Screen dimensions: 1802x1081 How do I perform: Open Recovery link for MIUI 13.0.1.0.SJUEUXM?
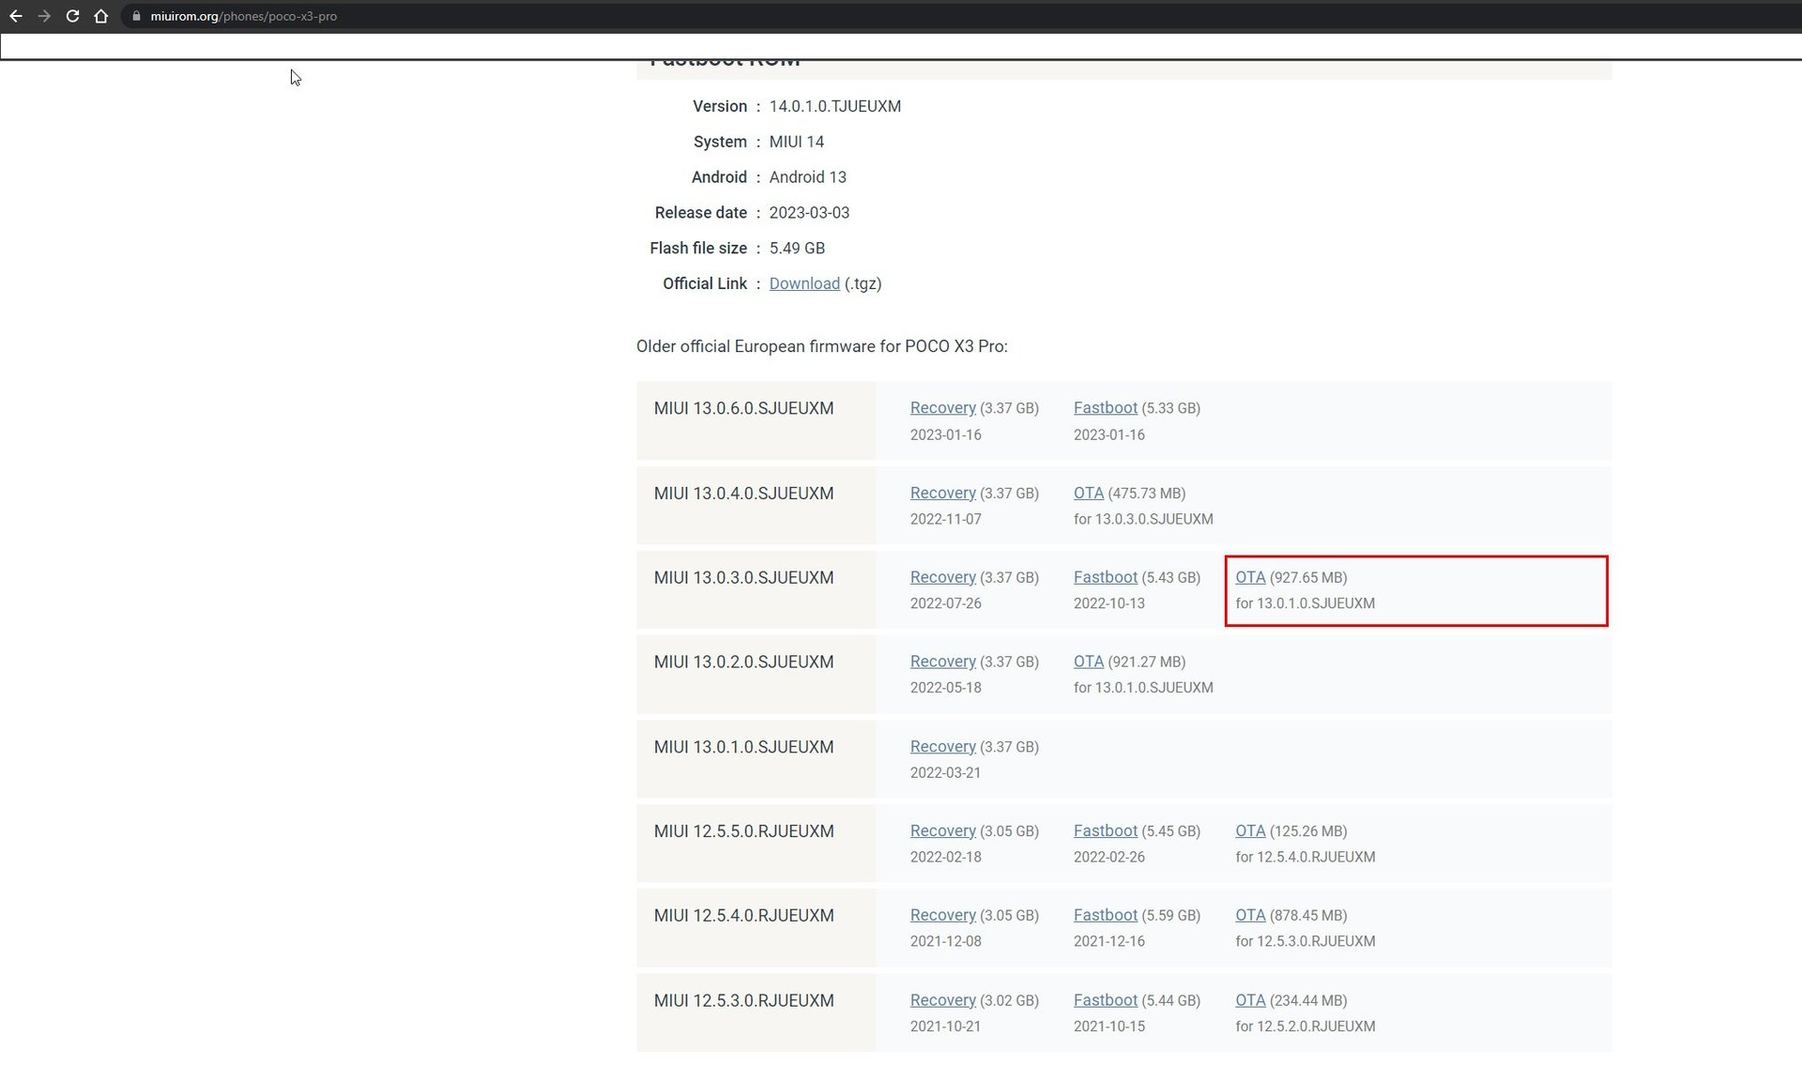[942, 747]
